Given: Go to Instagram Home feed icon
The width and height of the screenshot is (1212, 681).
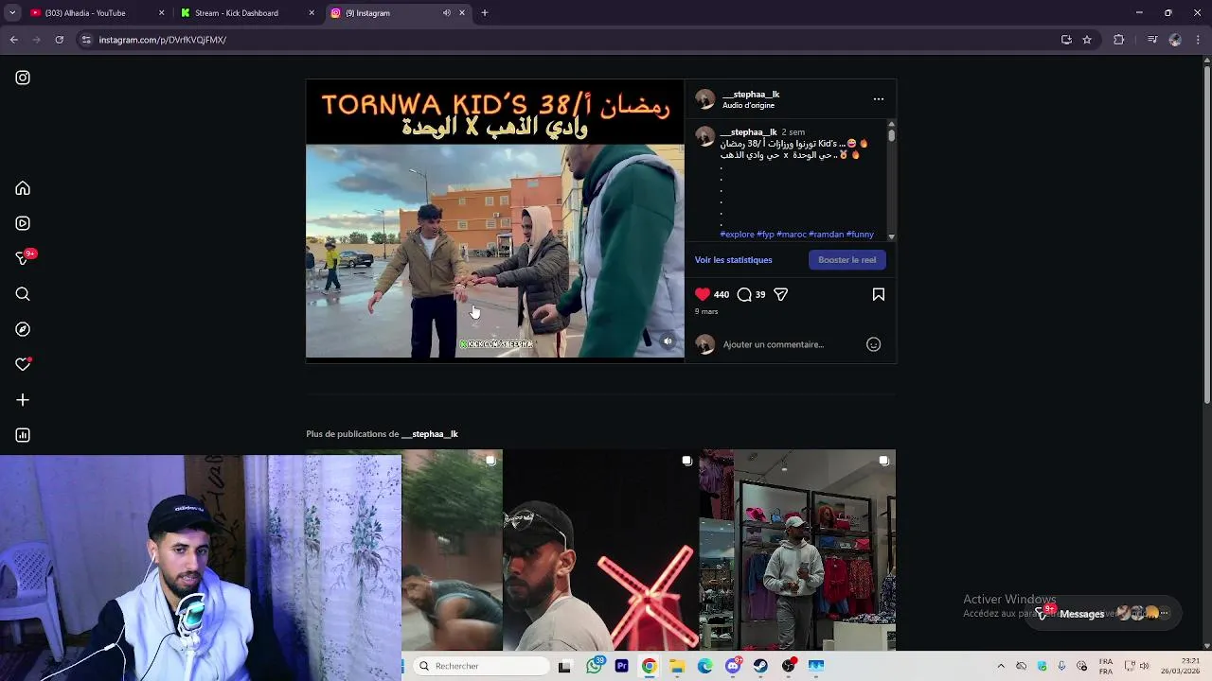Looking at the screenshot, I should point(23,188).
